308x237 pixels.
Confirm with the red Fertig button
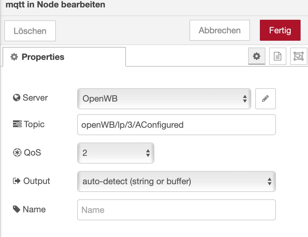[280, 31]
